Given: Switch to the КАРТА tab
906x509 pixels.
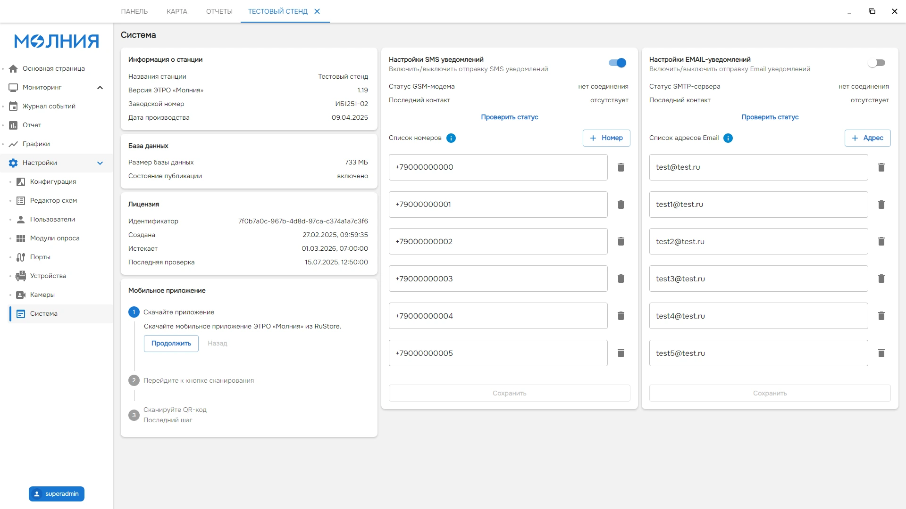Looking at the screenshot, I should (x=177, y=11).
